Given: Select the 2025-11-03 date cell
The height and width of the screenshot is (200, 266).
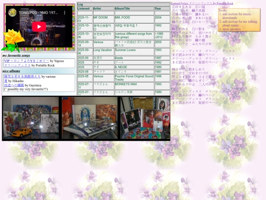Looking at the screenshot, I should (x=85, y=19).
